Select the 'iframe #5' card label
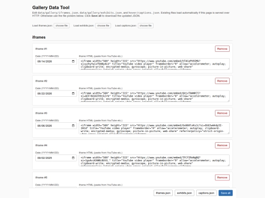Screen dimensions: 265x198 pos(41,177)
